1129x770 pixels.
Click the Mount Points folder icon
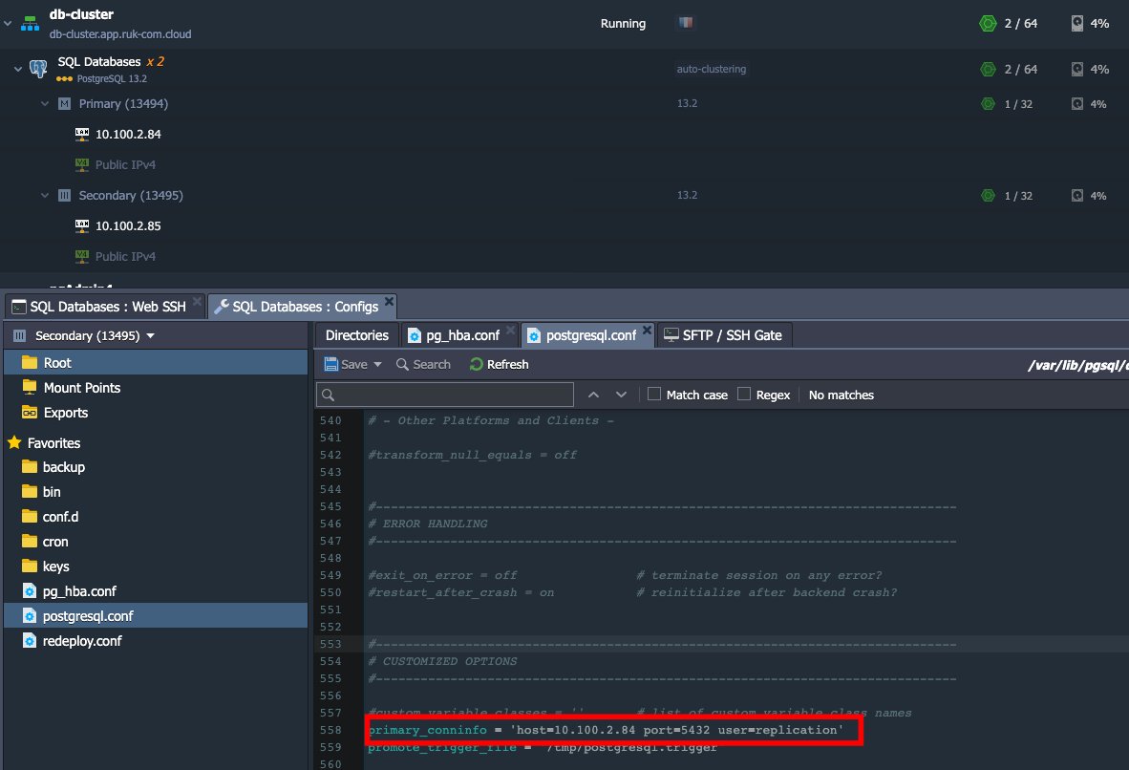point(30,388)
